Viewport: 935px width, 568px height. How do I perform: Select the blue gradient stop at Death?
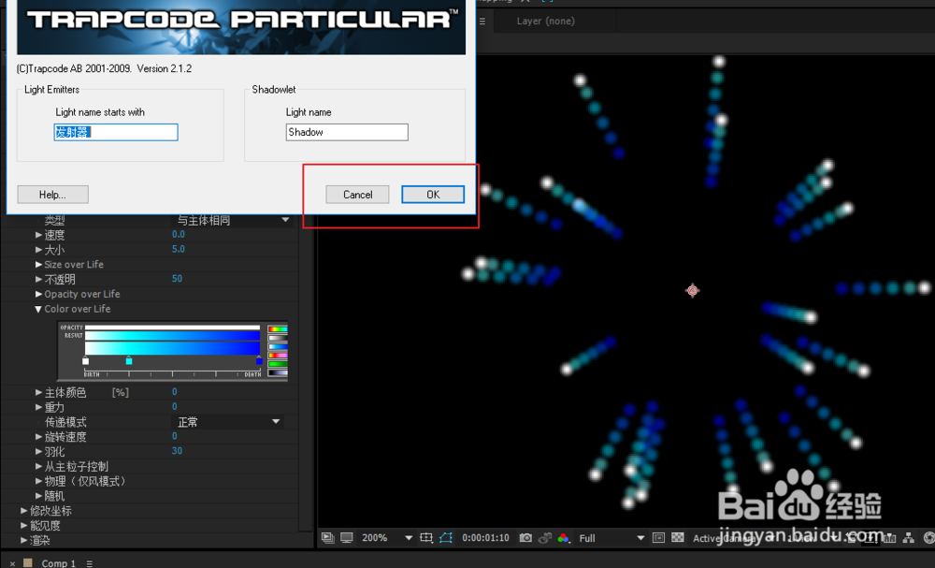pyautogui.click(x=259, y=360)
